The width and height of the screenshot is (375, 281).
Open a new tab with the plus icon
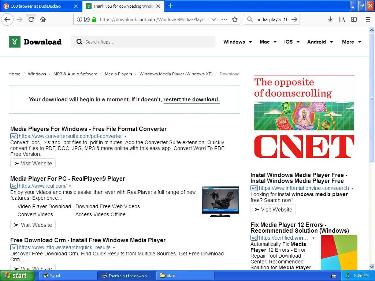[171, 6]
